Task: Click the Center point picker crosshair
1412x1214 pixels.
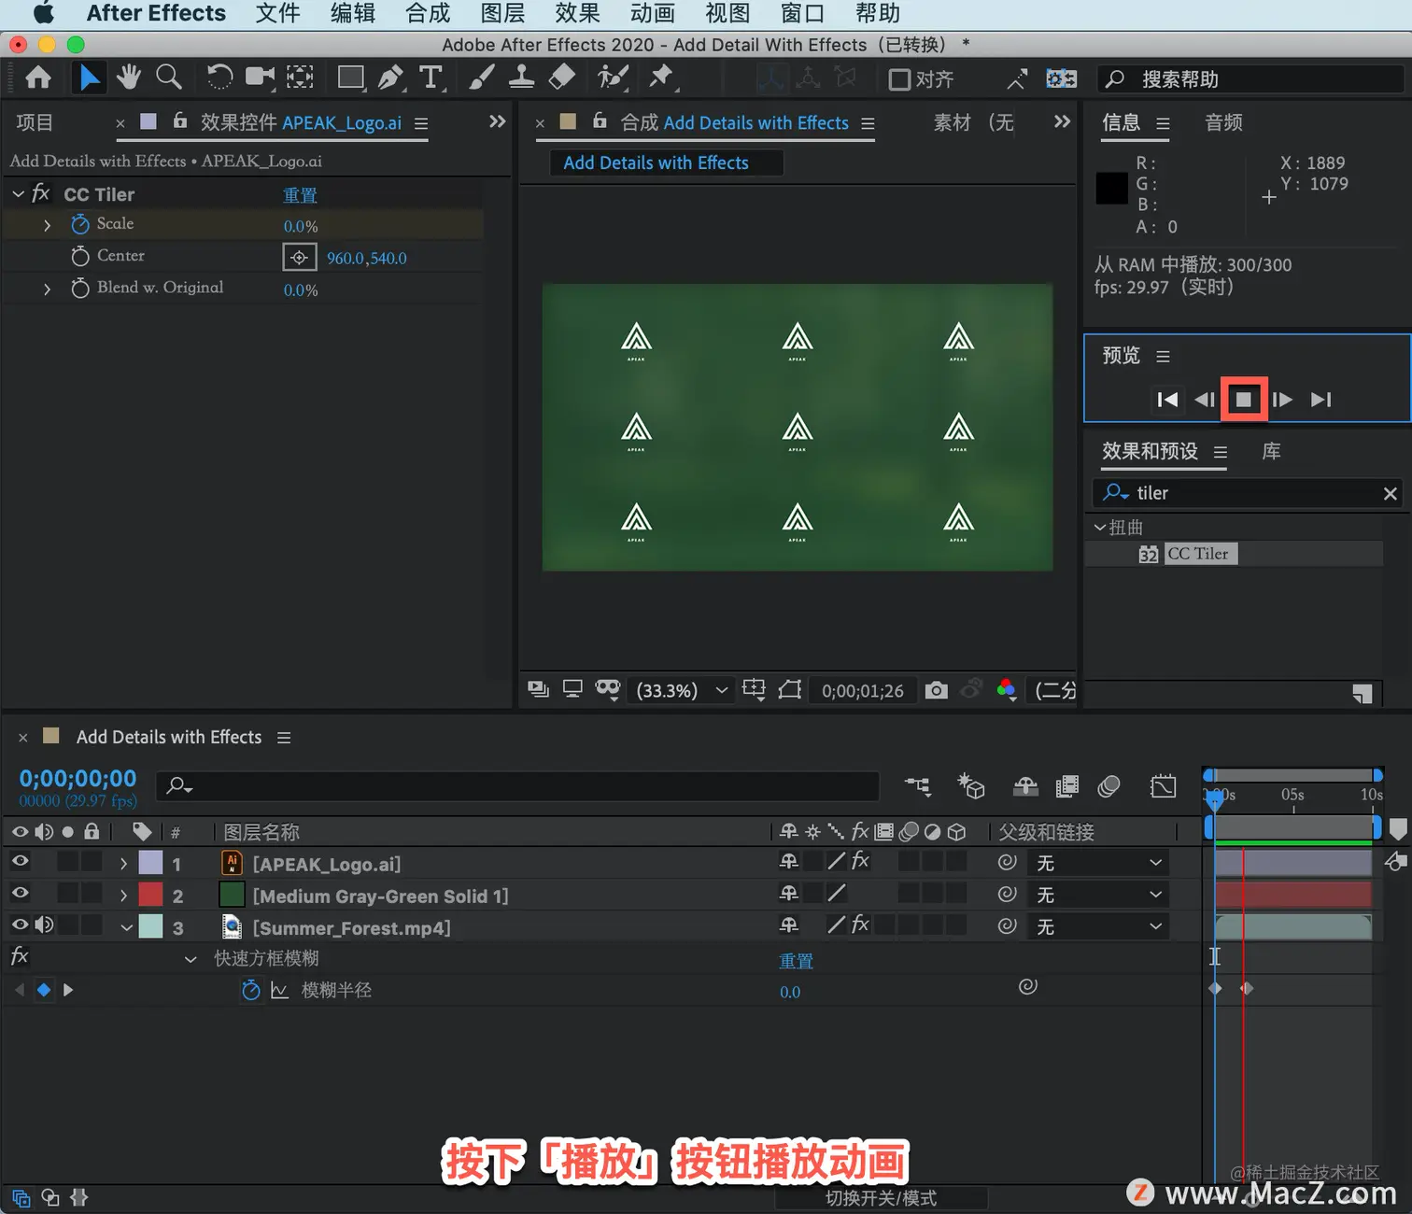Action: click(299, 257)
